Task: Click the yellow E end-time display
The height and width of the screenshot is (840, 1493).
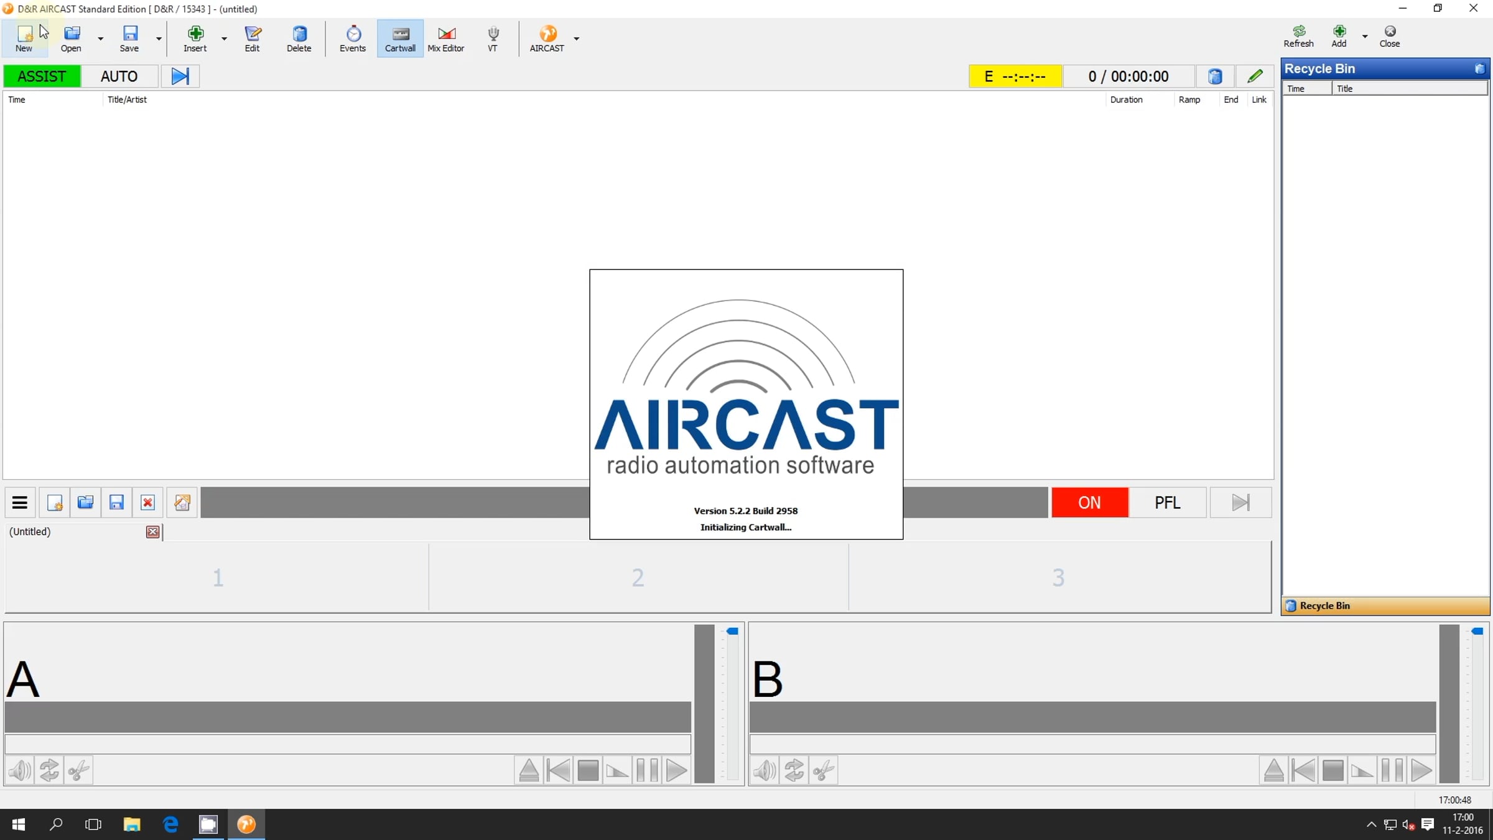Action: tap(1015, 77)
